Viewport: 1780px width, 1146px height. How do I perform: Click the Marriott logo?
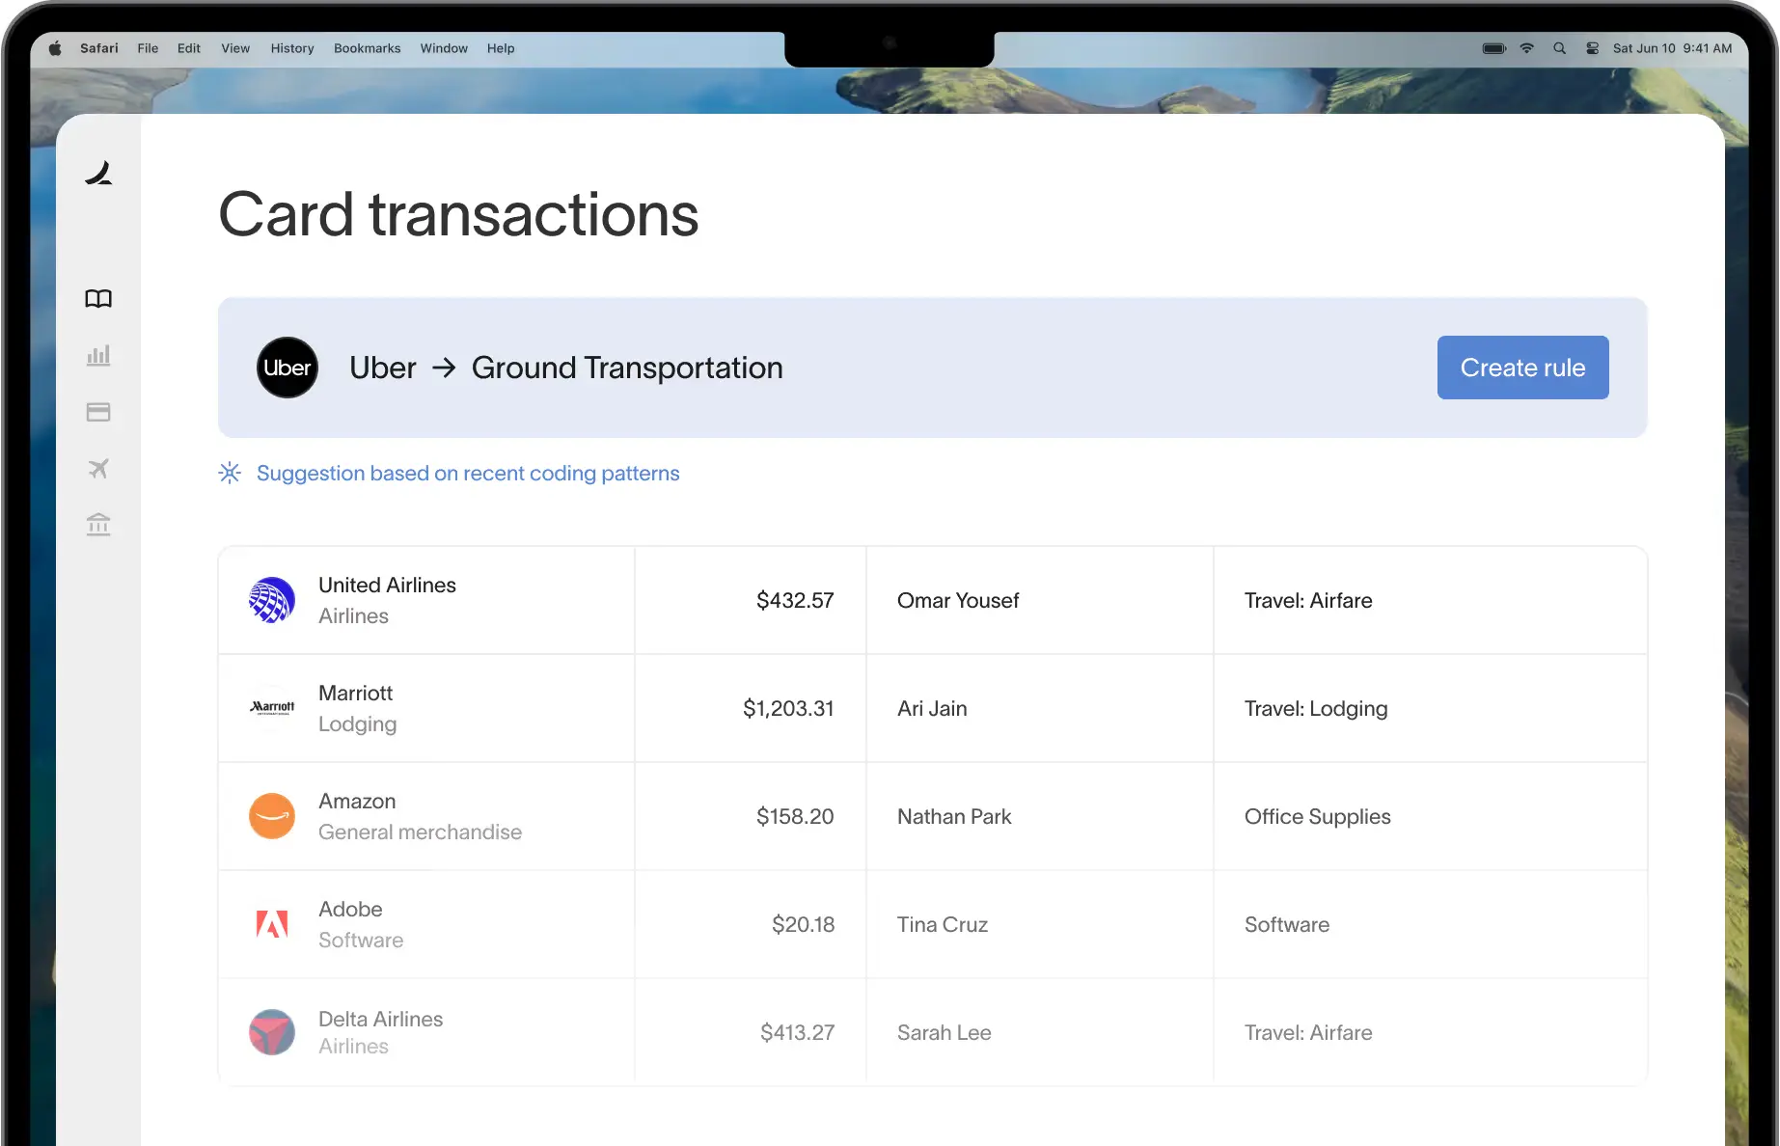pyautogui.click(x=272, y=708)
